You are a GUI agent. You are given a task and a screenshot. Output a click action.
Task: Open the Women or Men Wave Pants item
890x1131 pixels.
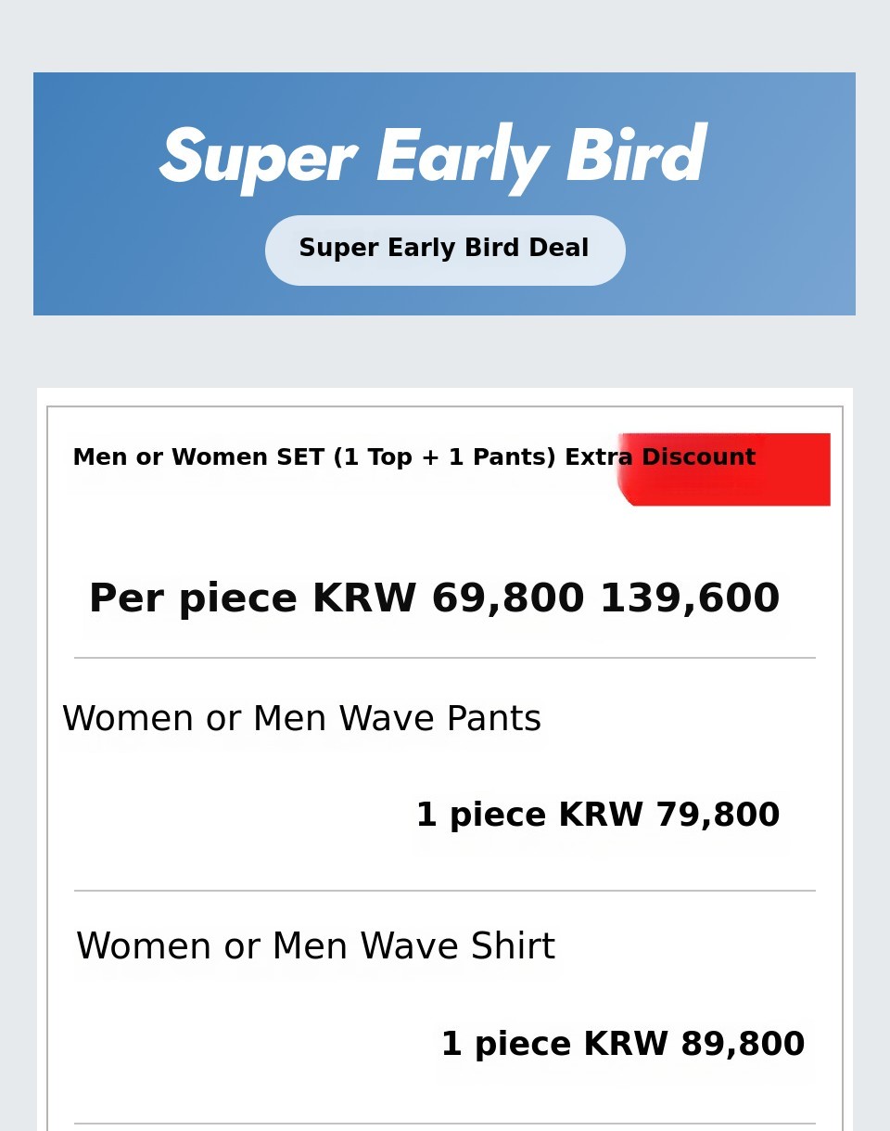(x=301, y=720)
